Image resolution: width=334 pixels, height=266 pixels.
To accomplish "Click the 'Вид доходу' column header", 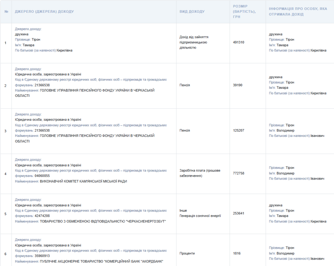I will pos(192,12).
